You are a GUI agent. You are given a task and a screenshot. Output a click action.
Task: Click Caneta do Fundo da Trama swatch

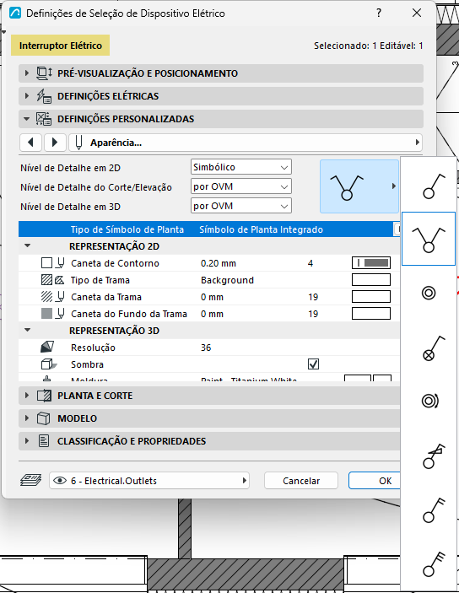pos(371,314)
